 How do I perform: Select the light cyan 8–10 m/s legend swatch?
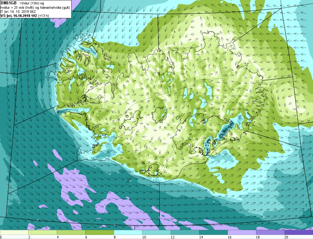coord(128,232)
